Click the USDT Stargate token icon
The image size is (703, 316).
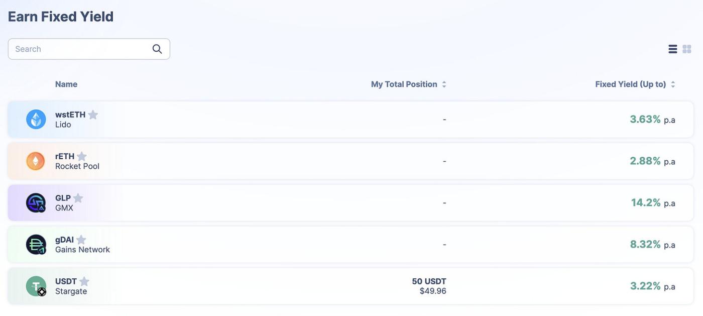pyautogui.click(x=36, y=286)
